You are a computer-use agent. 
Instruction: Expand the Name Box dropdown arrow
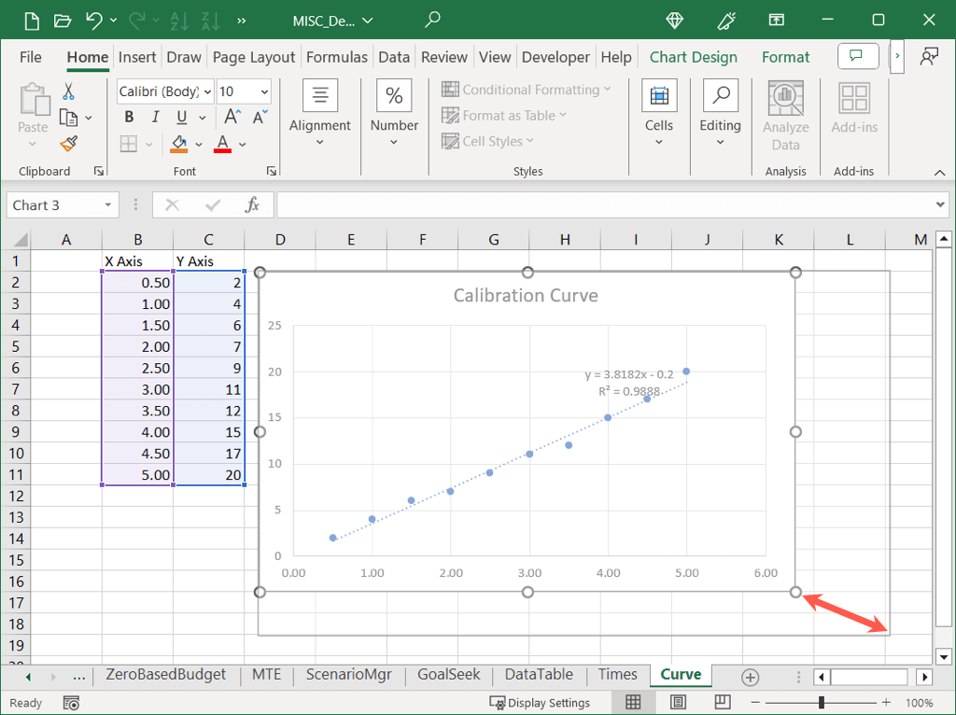(x=109, y=205)
